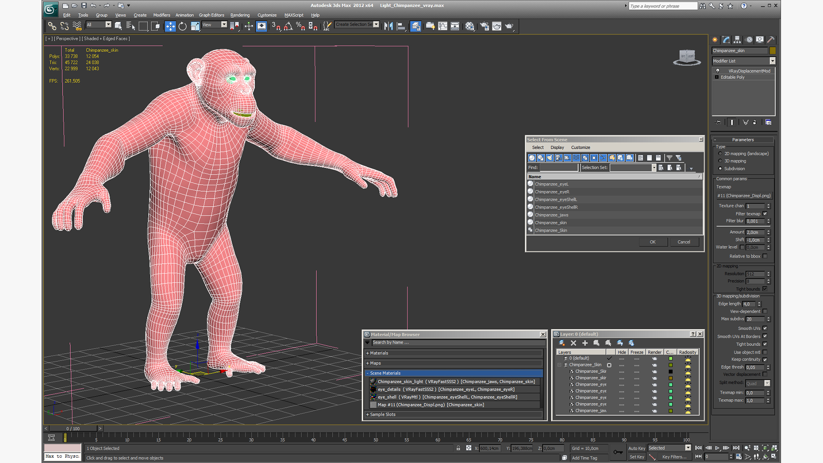Open the Material Editor icon
Image resolution: width=823 pixels, height=463 pixels.
470,26
